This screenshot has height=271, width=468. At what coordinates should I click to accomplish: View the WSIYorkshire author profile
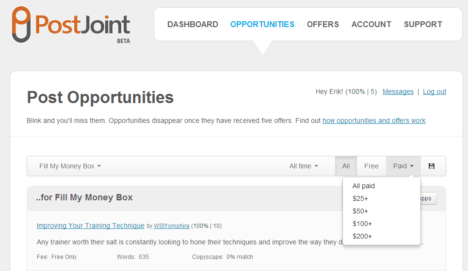point(172,226)
